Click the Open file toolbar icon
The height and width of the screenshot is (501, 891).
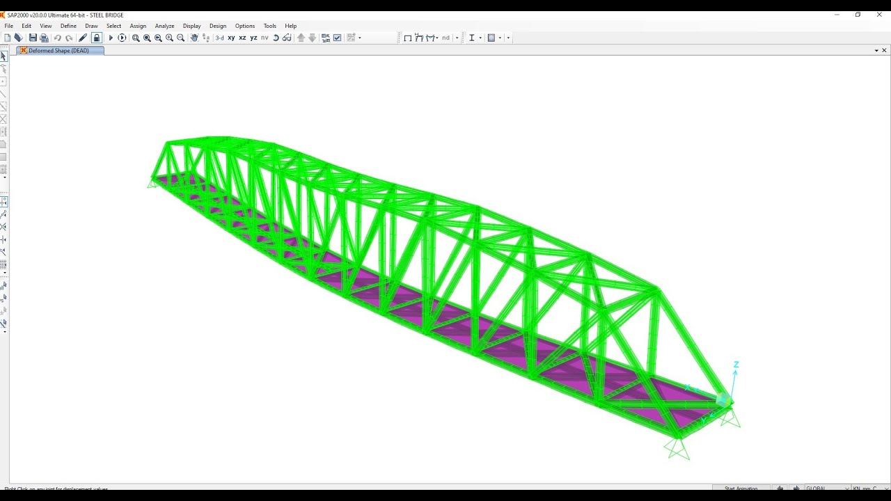18,38
